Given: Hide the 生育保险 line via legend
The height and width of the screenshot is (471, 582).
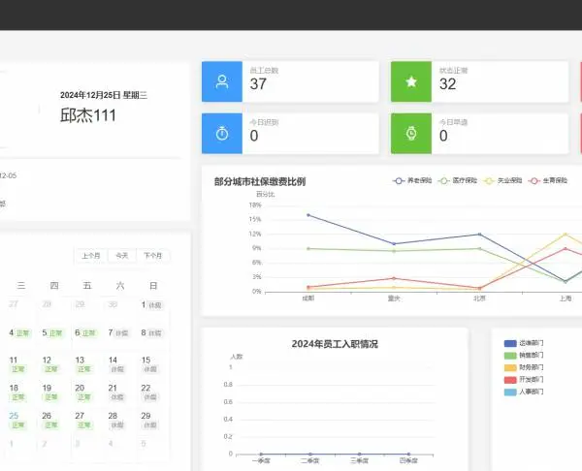Looking at the screenshot, I should point(548,180).
